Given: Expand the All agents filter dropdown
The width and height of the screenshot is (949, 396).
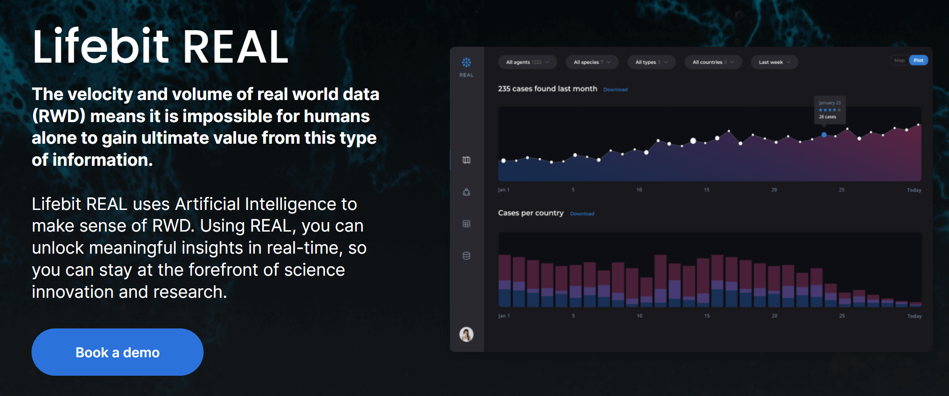Looking at the screenshot, I should [527, 62].
